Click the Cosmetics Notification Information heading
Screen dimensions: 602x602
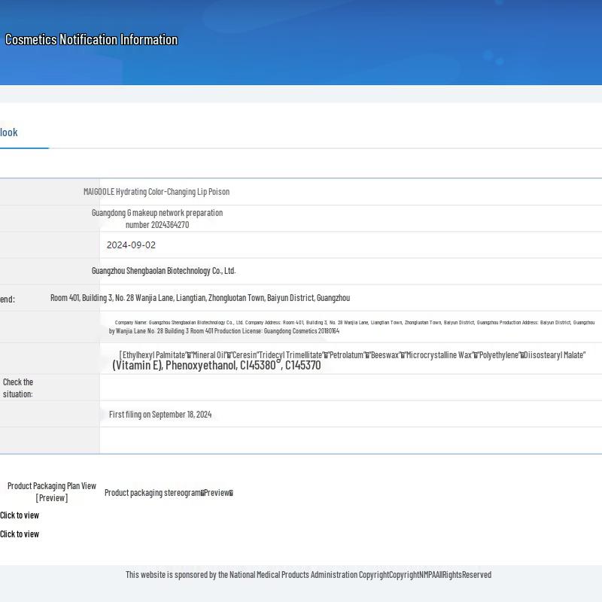coord(91,40)
